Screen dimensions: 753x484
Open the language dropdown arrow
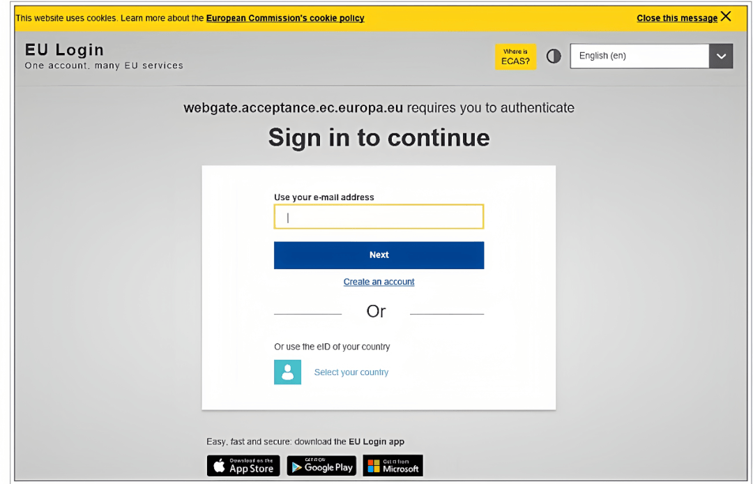[x=721, y=56]
